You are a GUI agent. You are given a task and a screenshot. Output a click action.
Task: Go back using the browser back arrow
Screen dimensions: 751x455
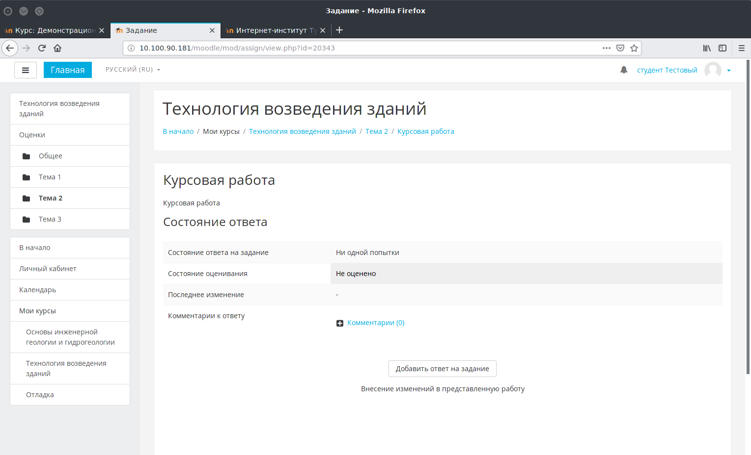(10, 48)
